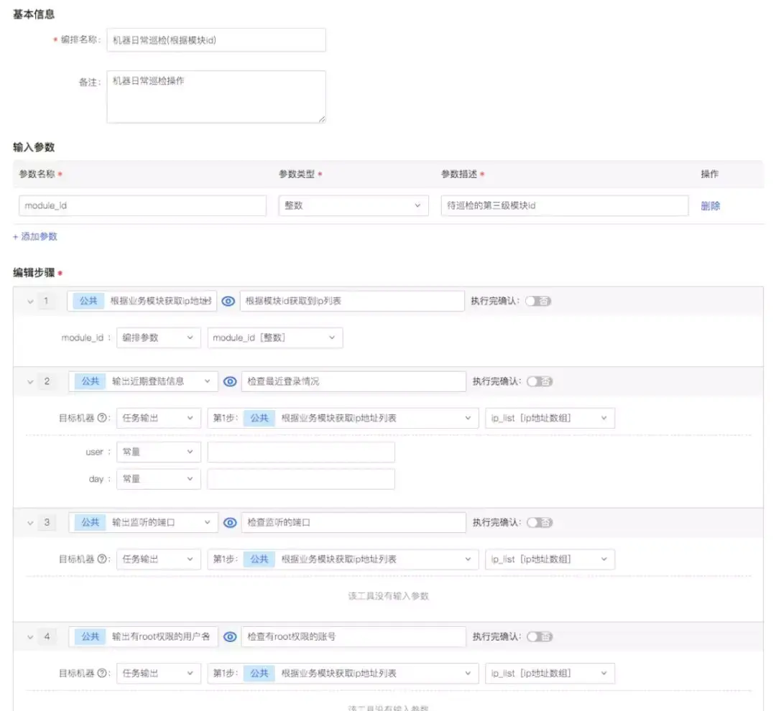
Task: Toggle 执行完确认 switch for step 3
Action: point(540,523)
